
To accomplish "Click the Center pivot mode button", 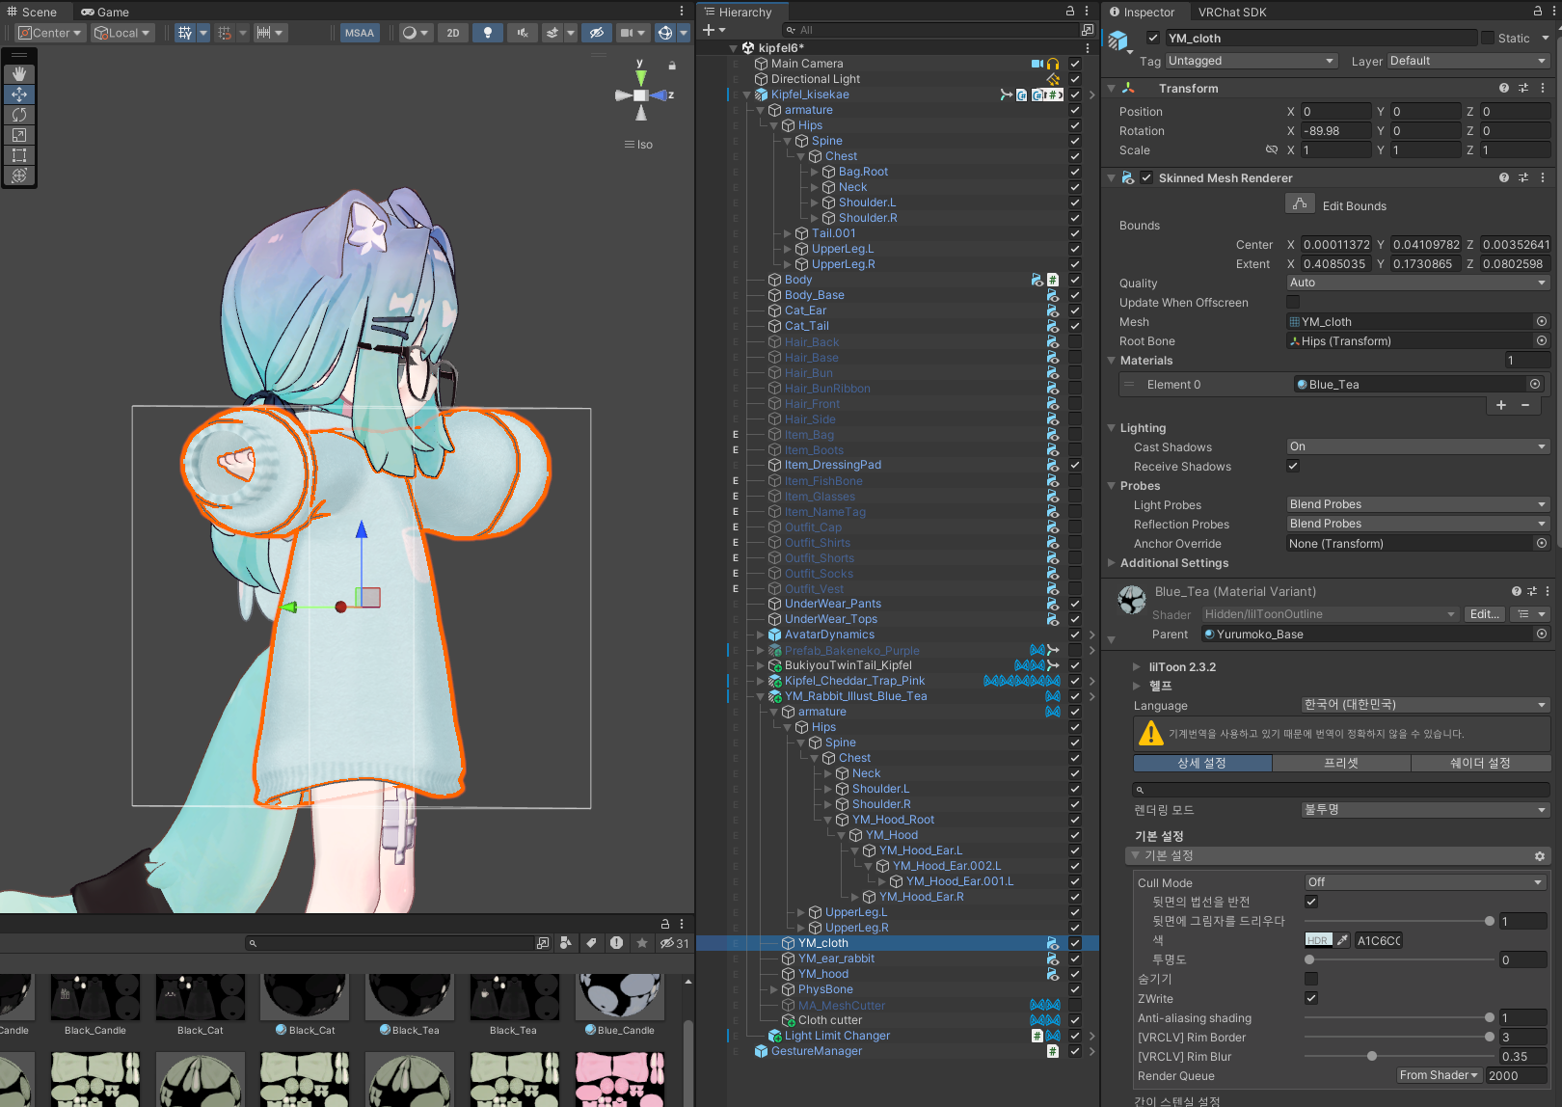I will coord(49,33).
